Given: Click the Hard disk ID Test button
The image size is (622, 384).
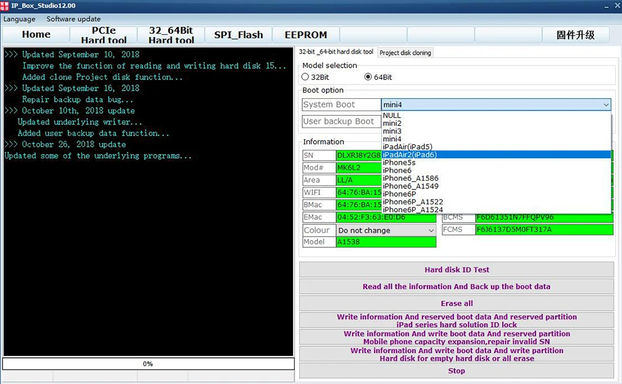Looking at the screenshot, I should pos(457,270).
